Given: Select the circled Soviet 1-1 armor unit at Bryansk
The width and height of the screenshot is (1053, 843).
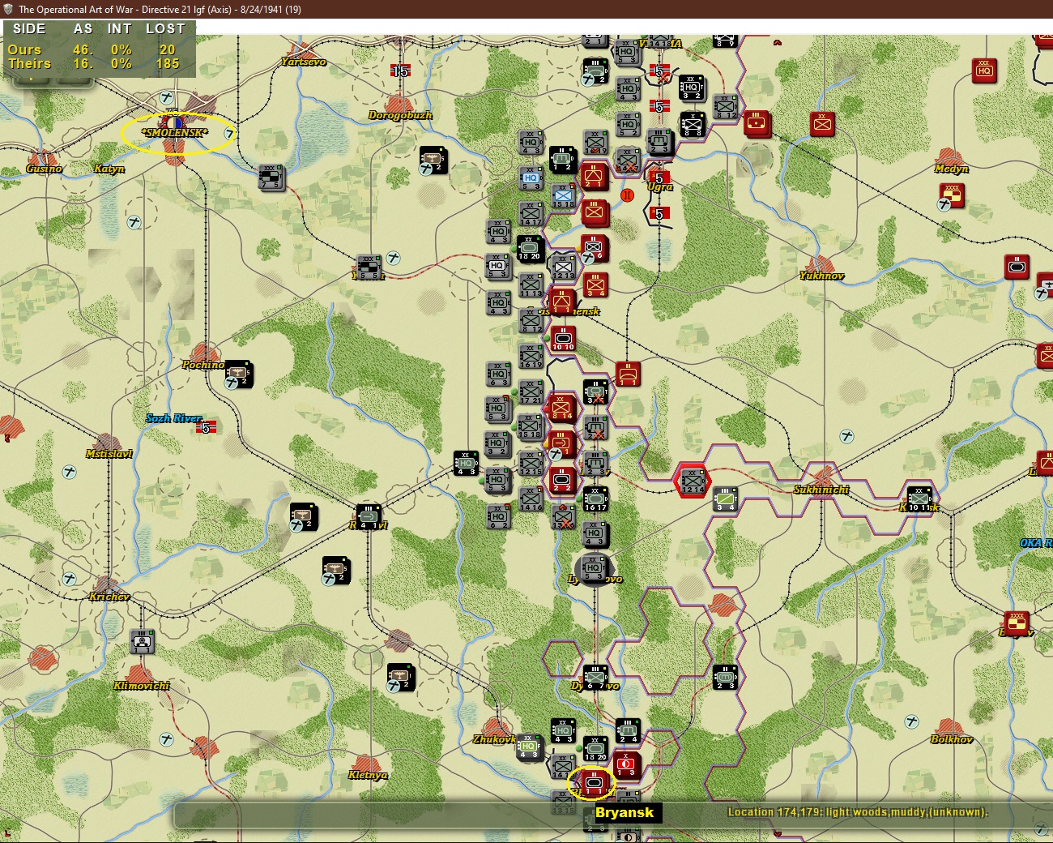Looking at the screenshot, I should coord(594,784).
